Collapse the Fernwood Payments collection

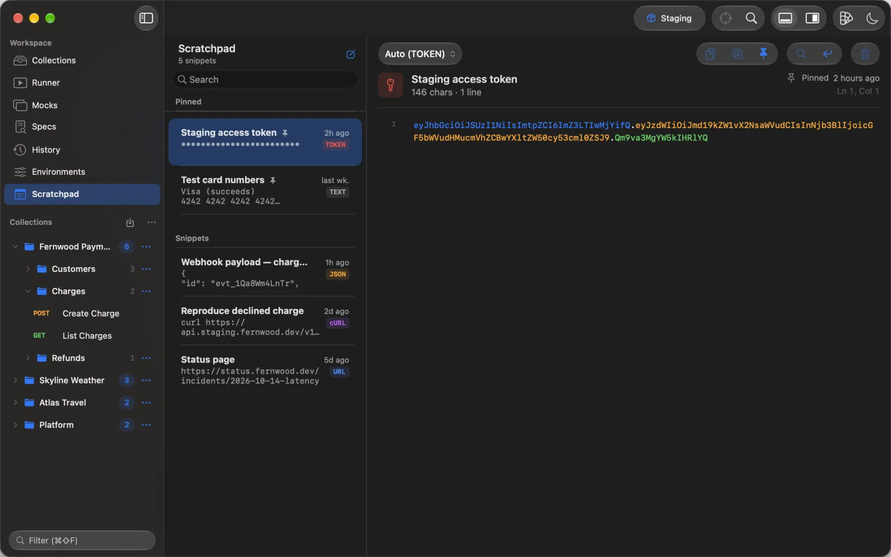pos(15,247)
